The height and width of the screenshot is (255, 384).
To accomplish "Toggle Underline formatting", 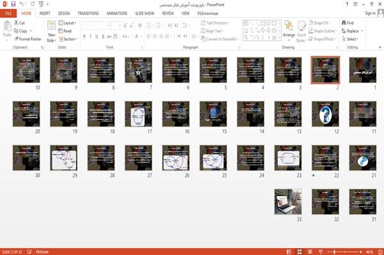I will pos(97,36).
